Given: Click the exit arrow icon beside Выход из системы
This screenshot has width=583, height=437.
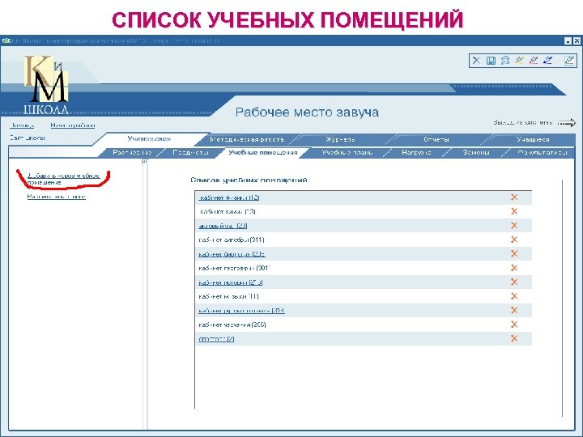Looking at the screenshot, I should click(567, 123).
